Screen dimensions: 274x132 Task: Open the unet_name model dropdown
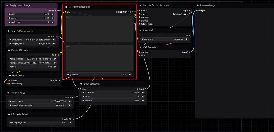pyautogui.click(x=32, y=40)
